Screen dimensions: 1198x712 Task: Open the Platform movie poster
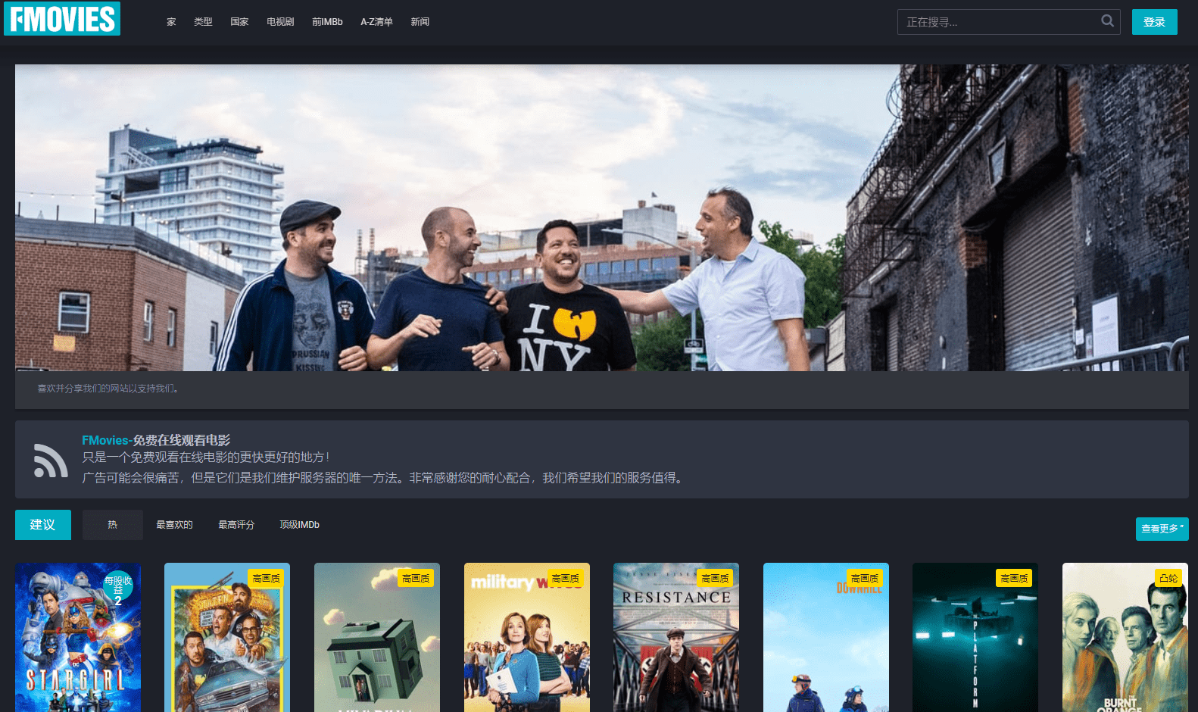975,637
